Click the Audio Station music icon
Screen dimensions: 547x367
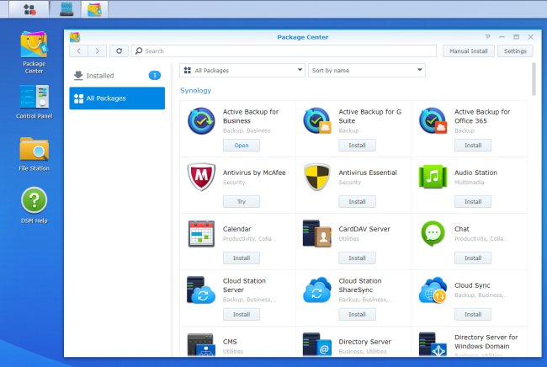point(433,177)
